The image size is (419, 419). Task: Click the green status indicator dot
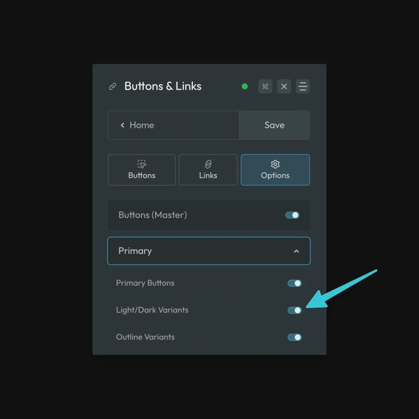[245, 86]
